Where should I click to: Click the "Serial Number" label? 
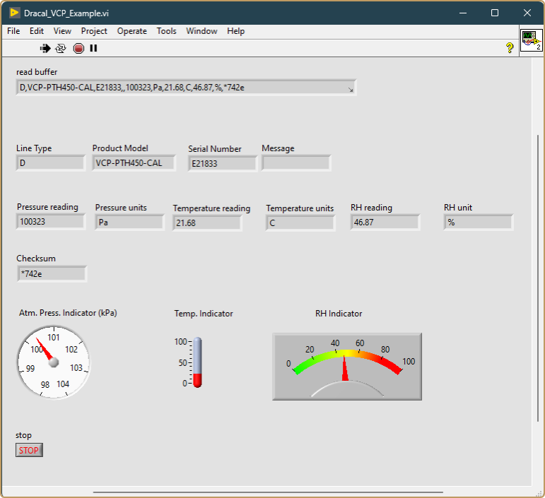pyautogui.click(x=214, y=149)
